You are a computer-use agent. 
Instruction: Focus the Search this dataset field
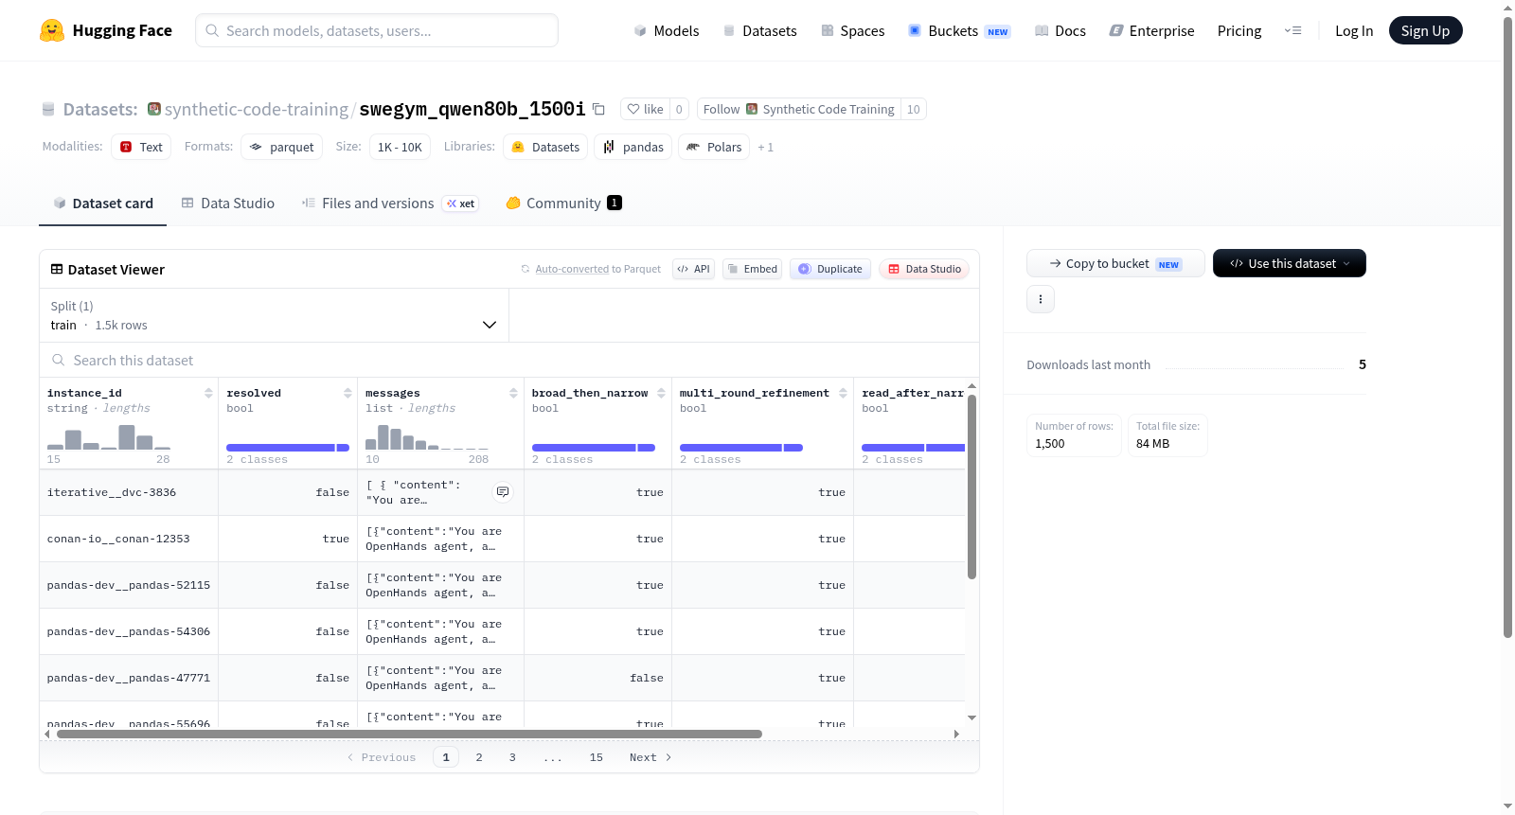coord(509,360)
